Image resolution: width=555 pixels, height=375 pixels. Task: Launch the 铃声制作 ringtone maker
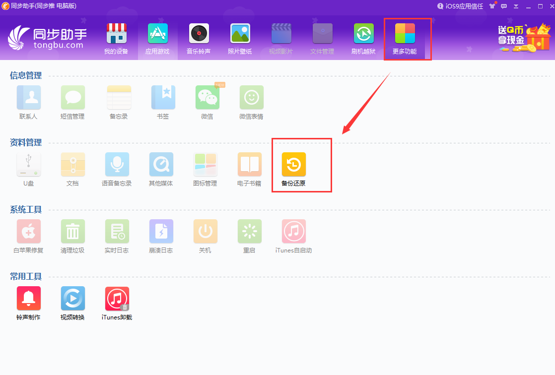(28, 298)
